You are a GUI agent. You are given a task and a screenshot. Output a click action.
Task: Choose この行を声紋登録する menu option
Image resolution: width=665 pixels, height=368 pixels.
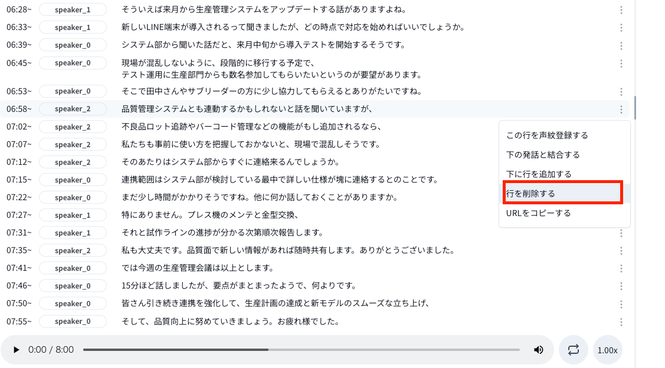pyautogui.click(x=547, y=135)
